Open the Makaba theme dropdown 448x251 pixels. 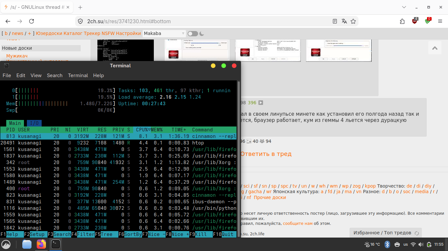tap(164, 33)
